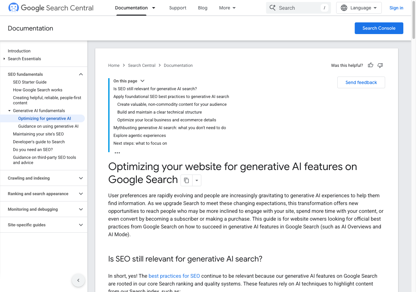
Task: Expand Ranking and search appearance section
Action: [x=81, y=194]
